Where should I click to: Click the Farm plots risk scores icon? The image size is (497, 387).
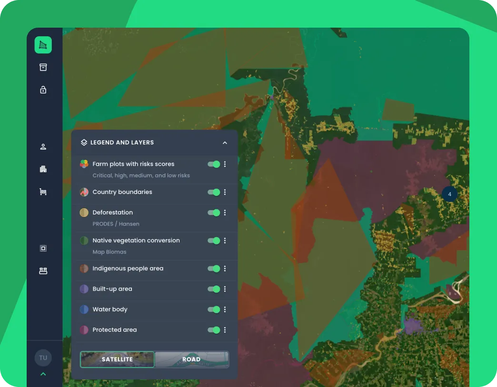pos(84,164)
